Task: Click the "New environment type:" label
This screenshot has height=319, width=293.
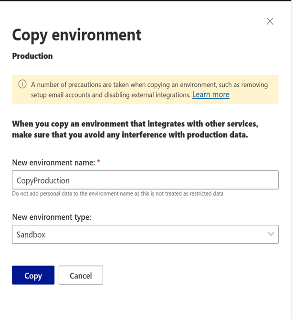Action: [x=51, y=217]
